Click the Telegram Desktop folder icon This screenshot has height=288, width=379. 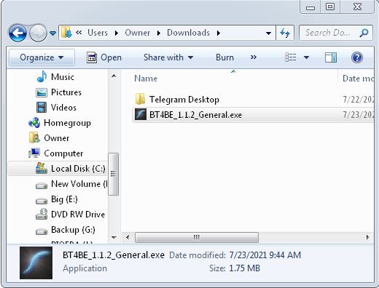point(140,99)
